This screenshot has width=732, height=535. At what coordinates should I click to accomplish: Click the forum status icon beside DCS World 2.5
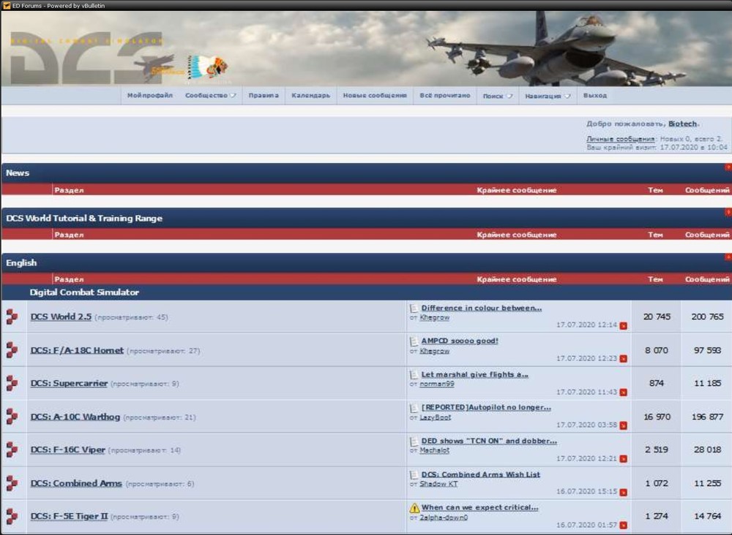click(12, 316)
